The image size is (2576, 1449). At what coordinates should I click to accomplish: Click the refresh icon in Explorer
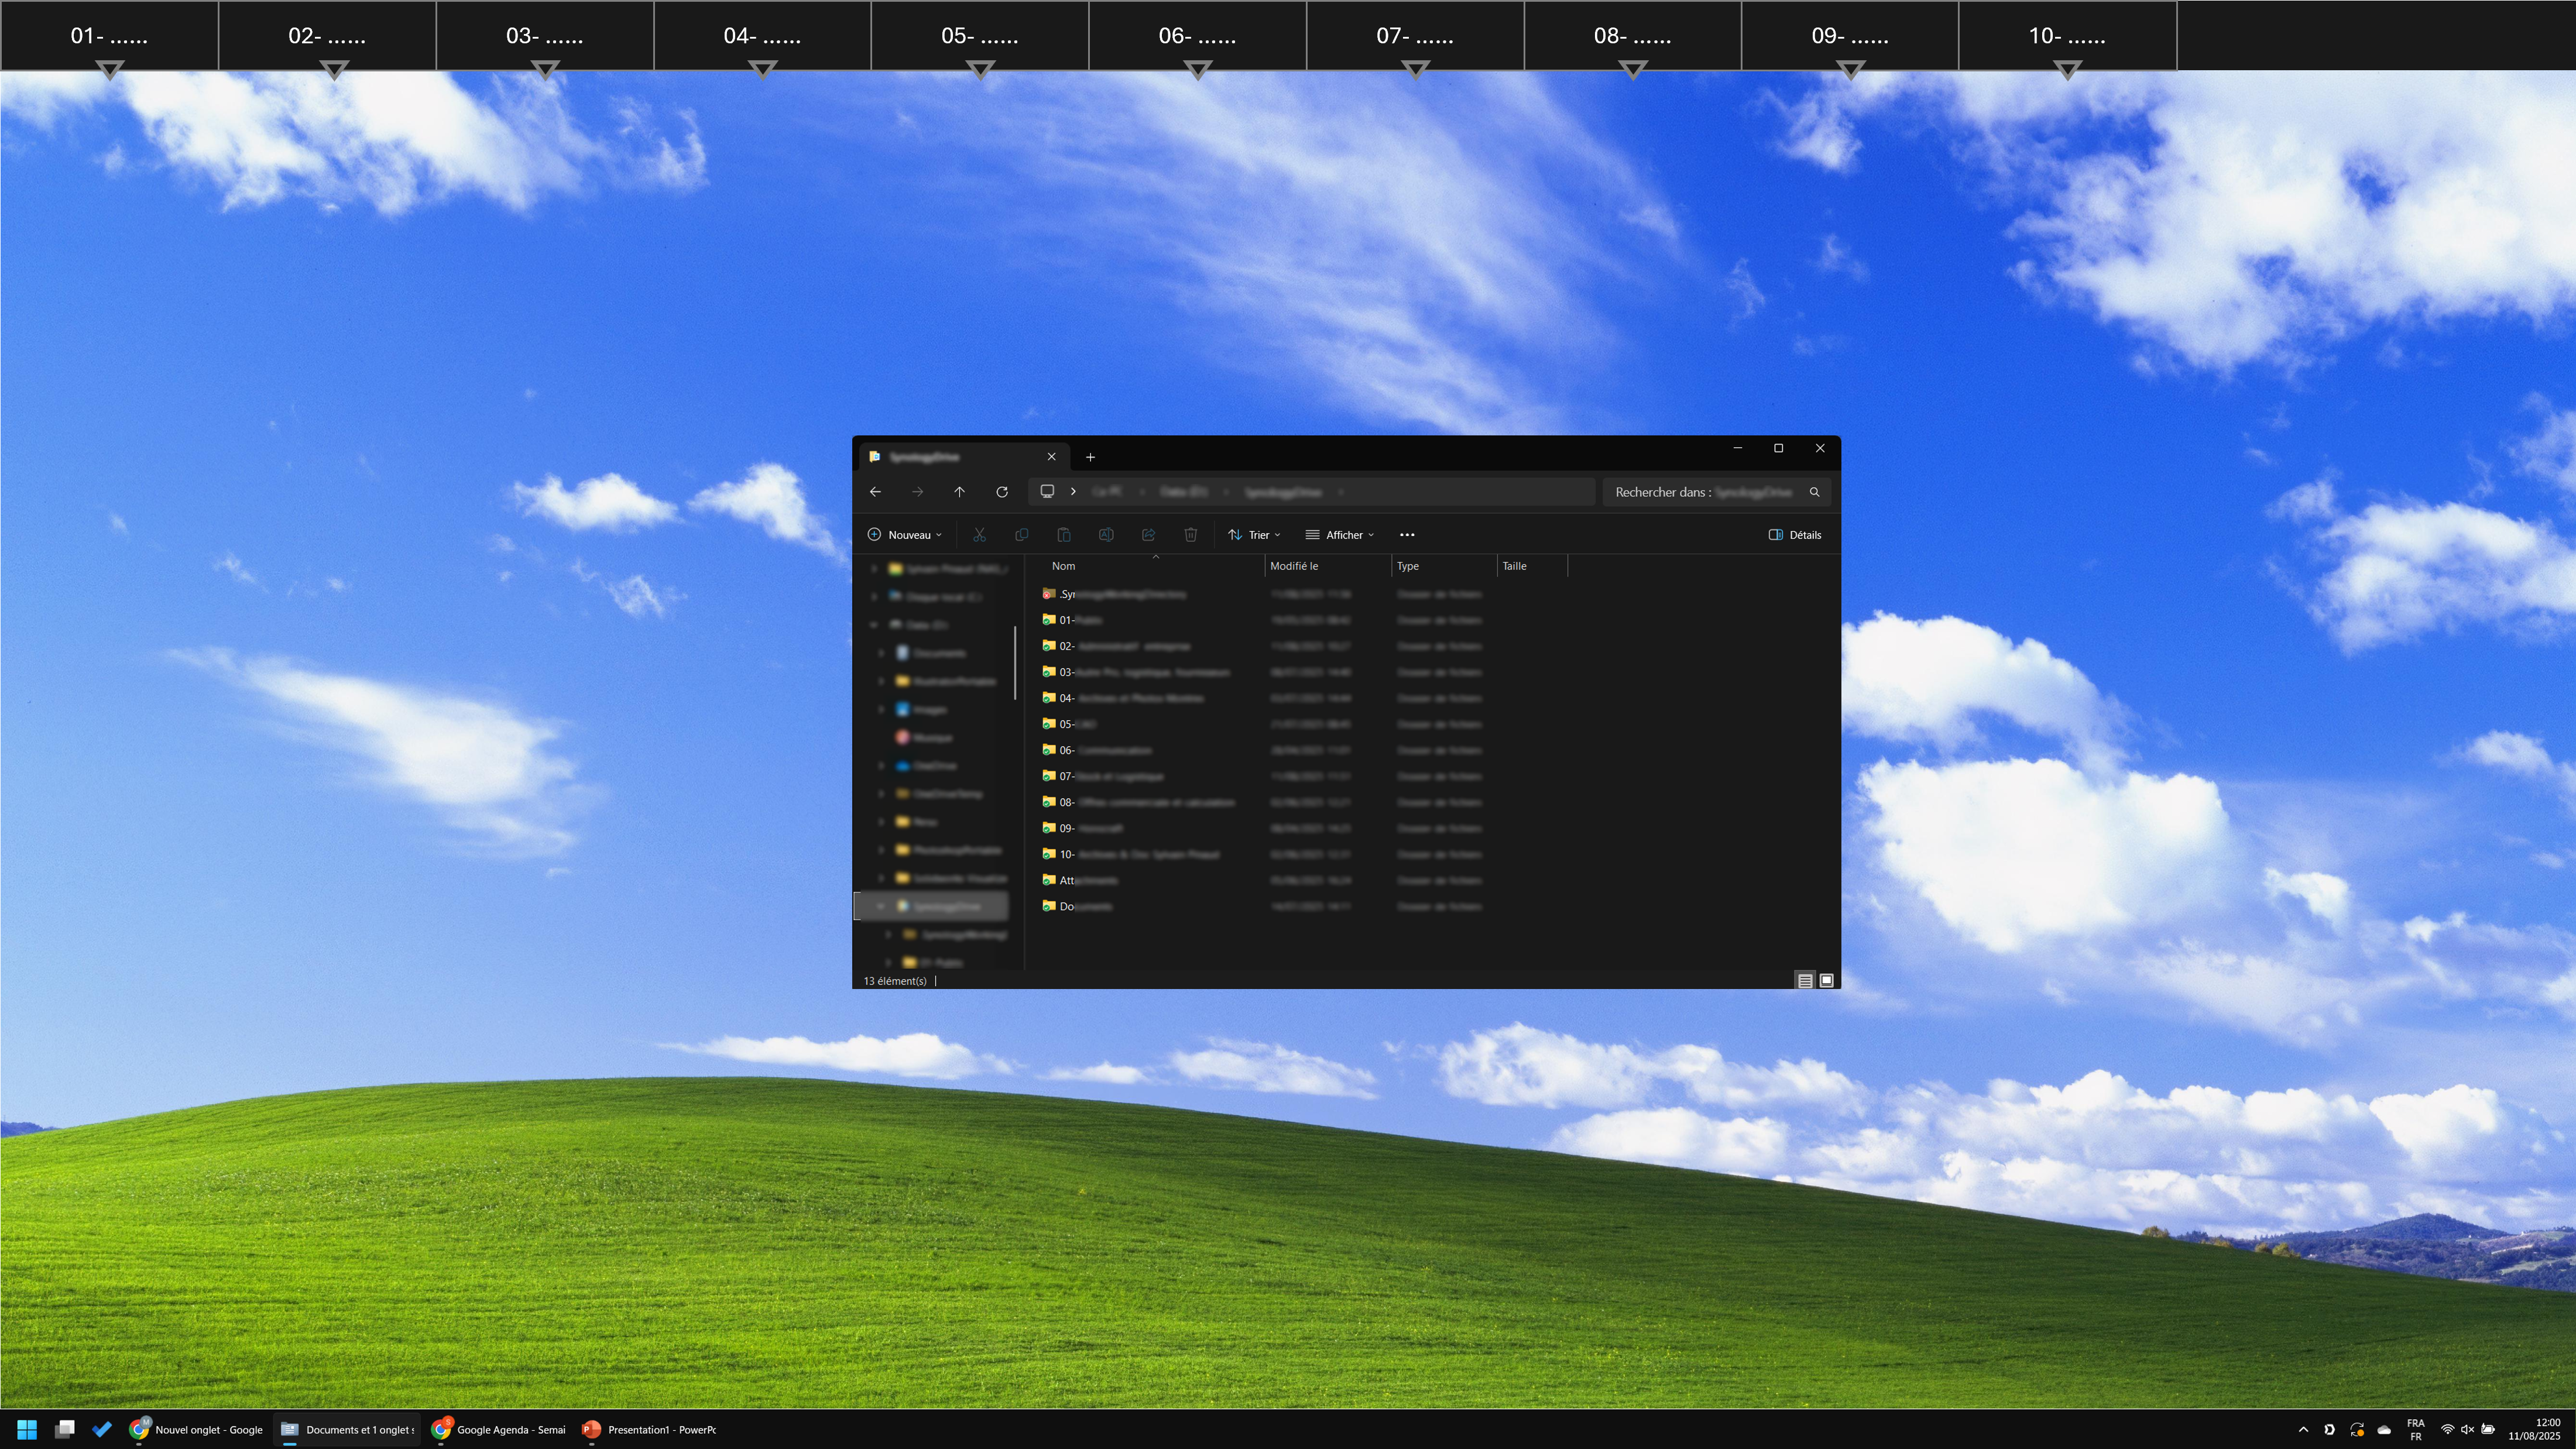1001,492
